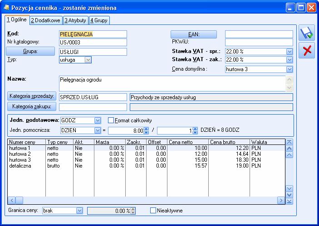Screen dimensions: 319x226
Task: Switch to the 1 Ogólne tab
Action: pos(17,19)
